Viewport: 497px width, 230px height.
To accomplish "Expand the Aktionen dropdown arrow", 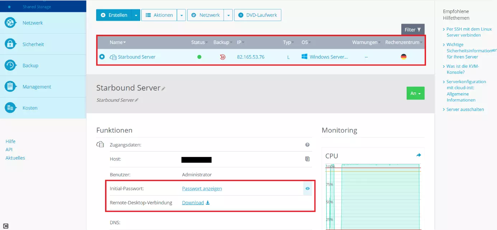I will (181, 15).
